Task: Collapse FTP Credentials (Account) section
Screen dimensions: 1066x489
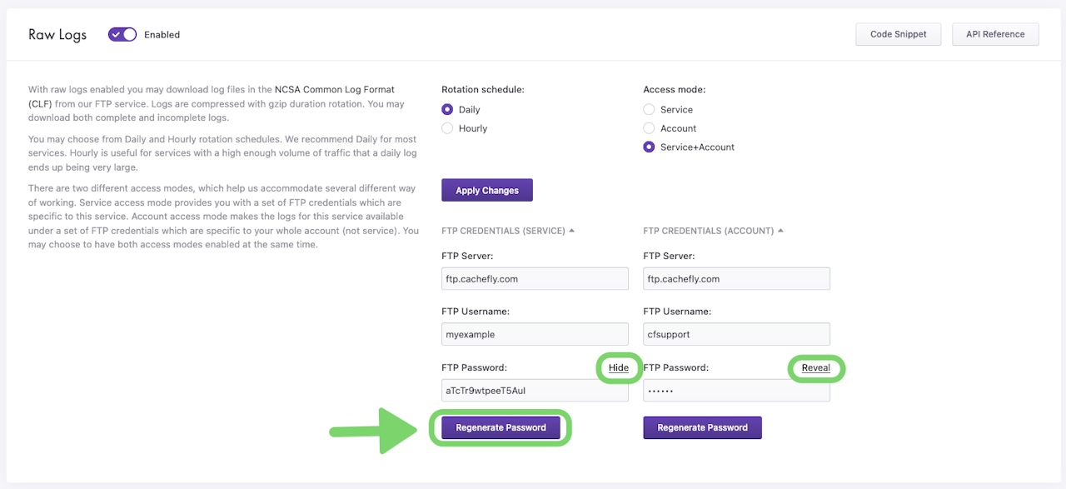Action: pyautogui.click(x=713, y=231)
